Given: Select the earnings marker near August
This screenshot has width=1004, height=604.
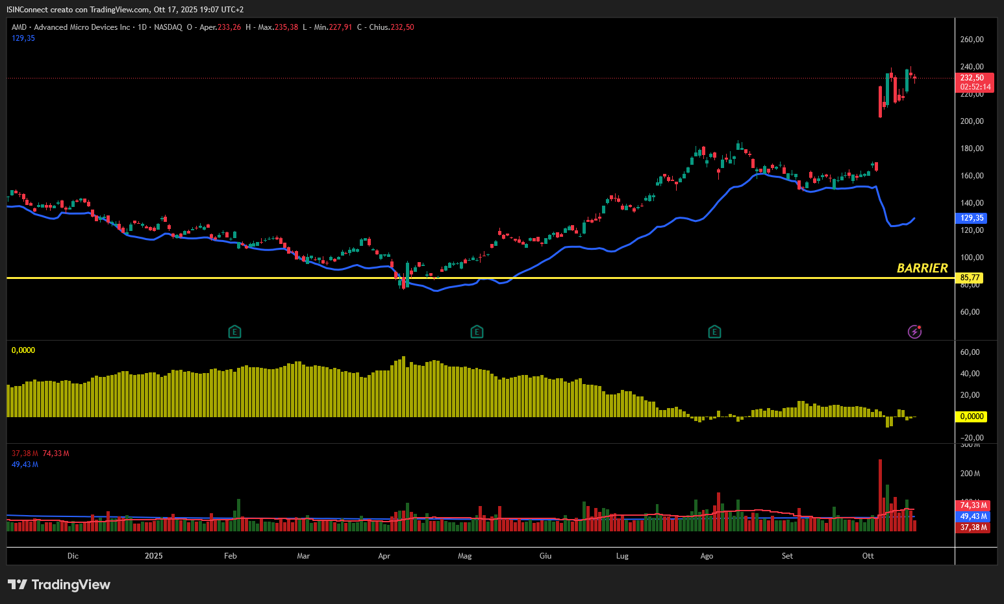Looking at the screenshot, I should (714, 332).
